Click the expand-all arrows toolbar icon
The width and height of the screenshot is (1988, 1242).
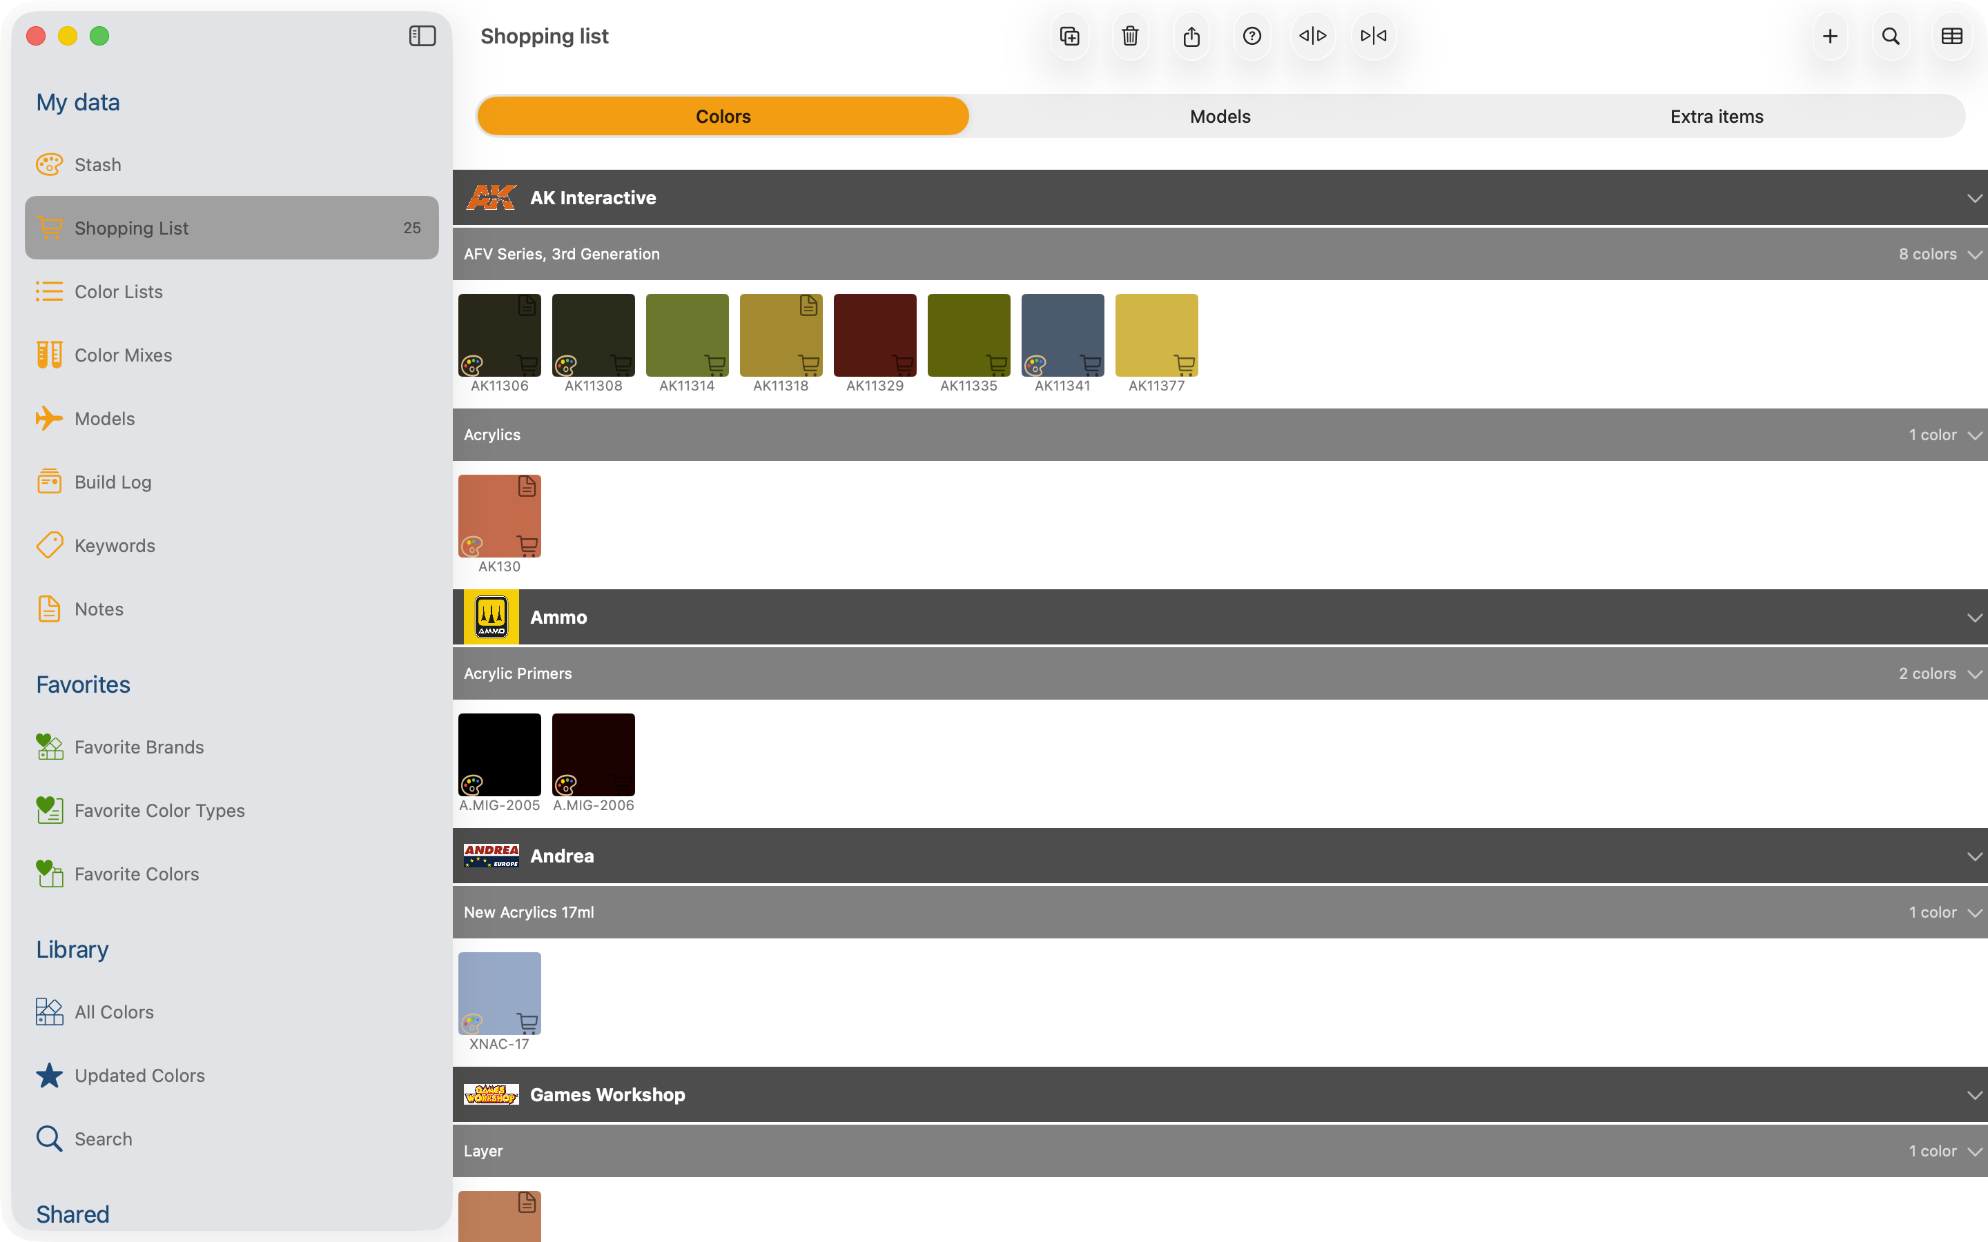1313,36
